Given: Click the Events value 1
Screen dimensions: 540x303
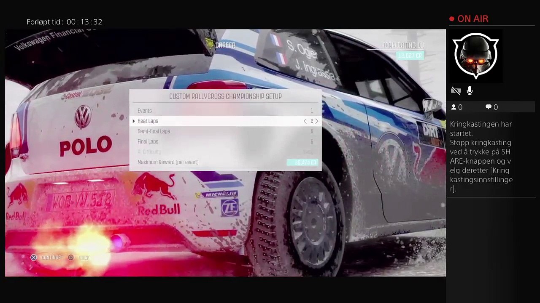Looking at the screenshot, I should point(312,111).
